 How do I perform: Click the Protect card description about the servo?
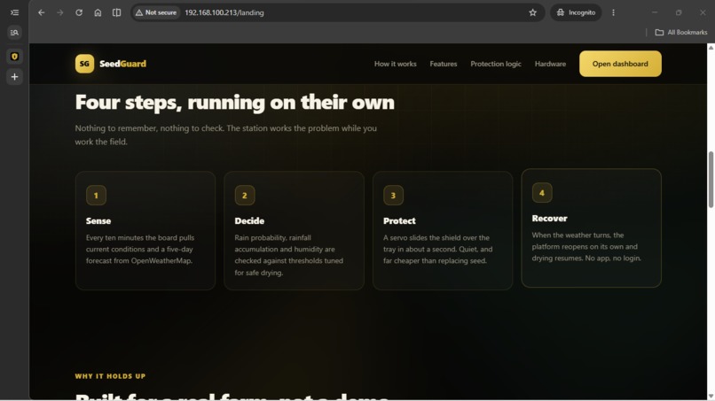point(437,249)
